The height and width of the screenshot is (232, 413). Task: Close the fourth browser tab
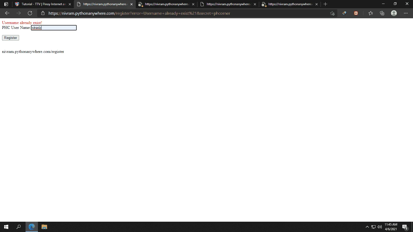click(x=255, y=4)
